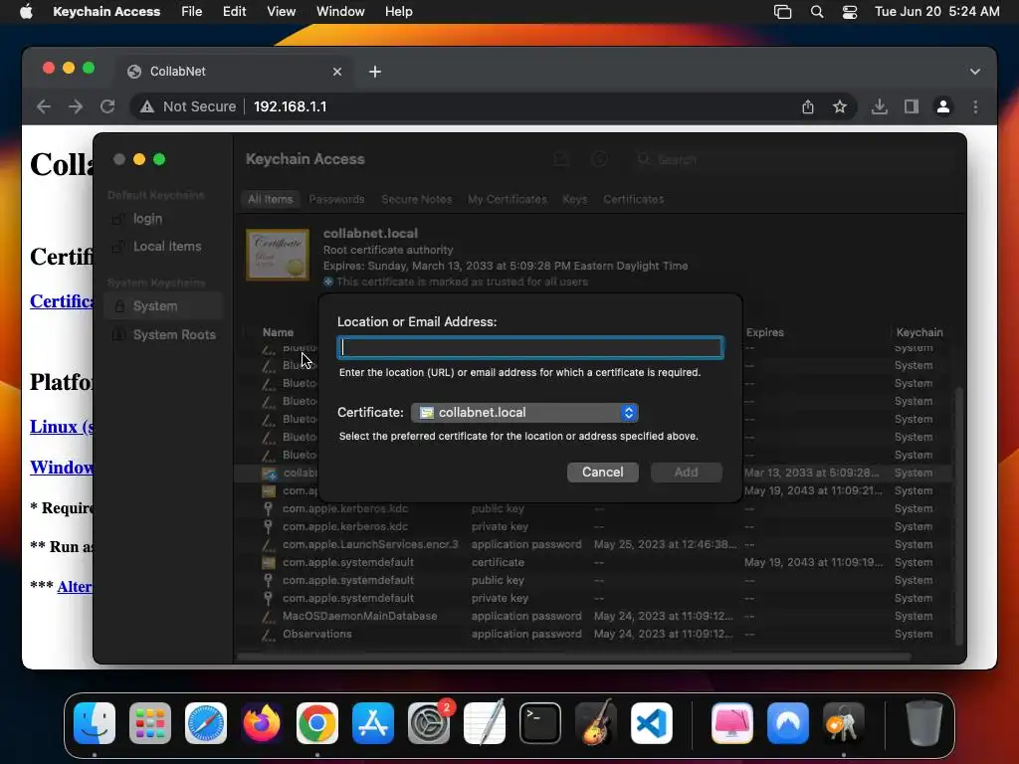Click the Chrome reload page icon

[x=107, y=106]
